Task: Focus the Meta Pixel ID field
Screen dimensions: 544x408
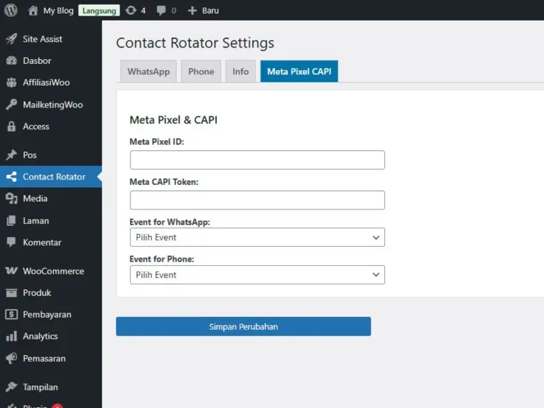Action: 257,160
